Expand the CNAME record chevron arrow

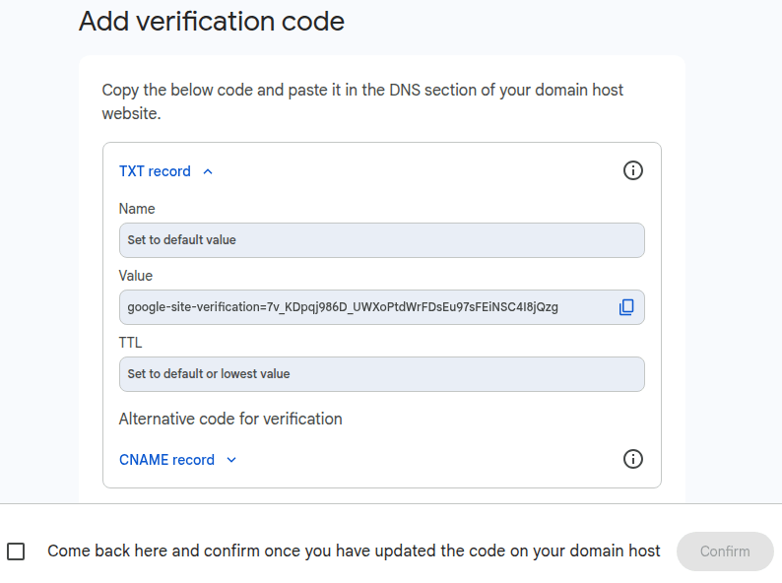pyautogui.click(x=231, y=460)
